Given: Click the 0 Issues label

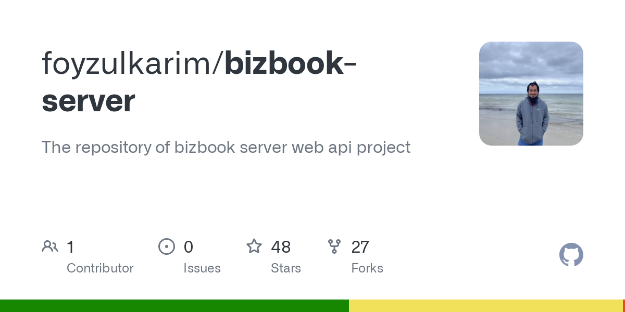Looking at the screenshot, I should pos(202,268).
